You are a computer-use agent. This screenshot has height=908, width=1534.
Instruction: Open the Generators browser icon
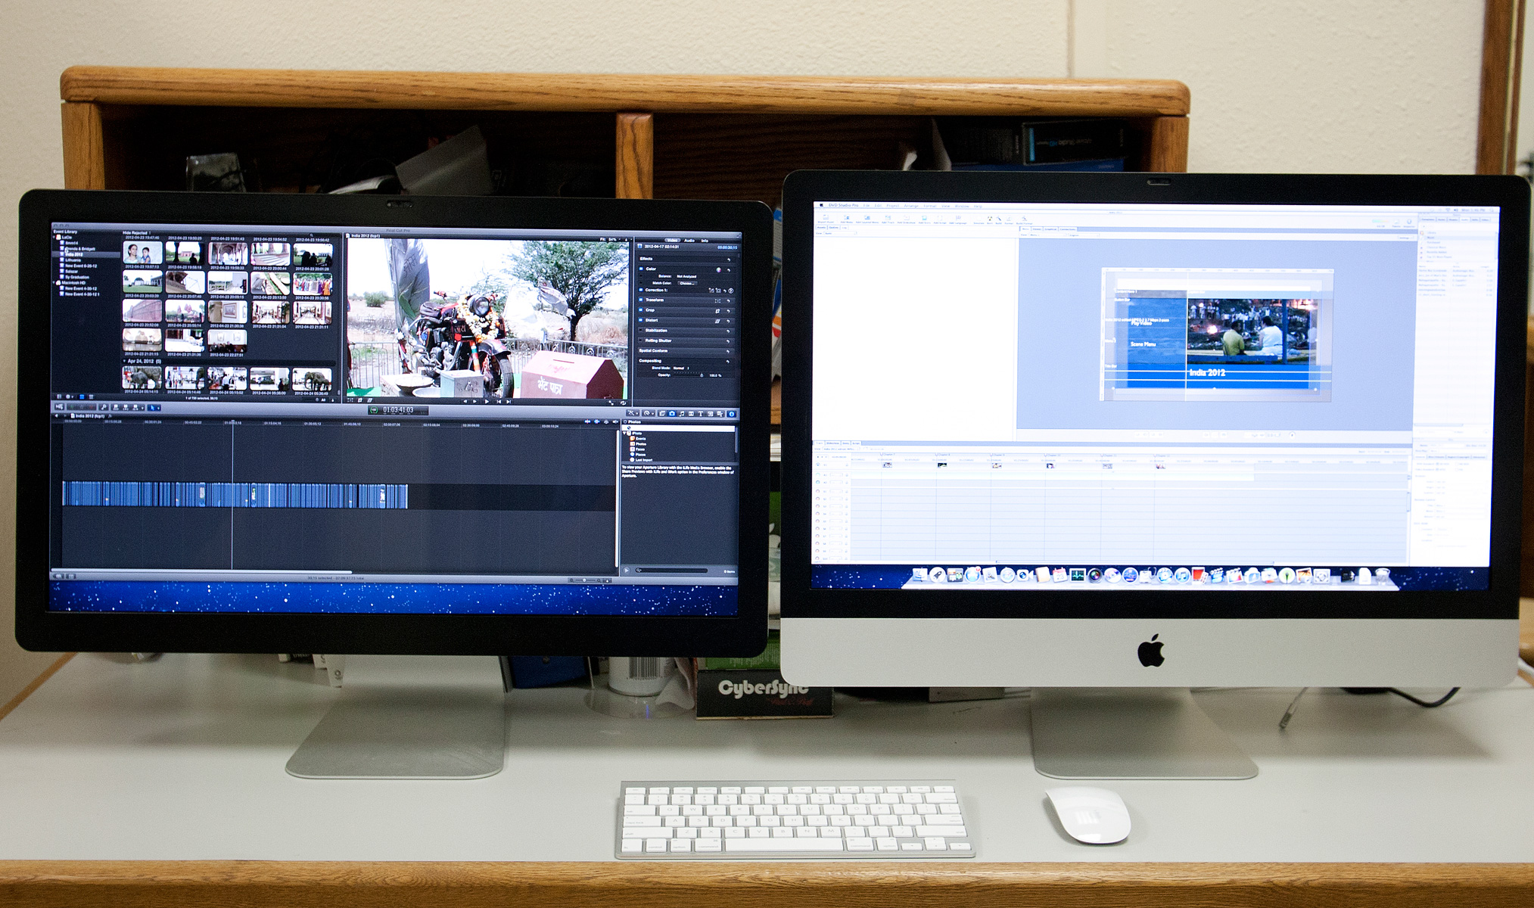[710, 414]
